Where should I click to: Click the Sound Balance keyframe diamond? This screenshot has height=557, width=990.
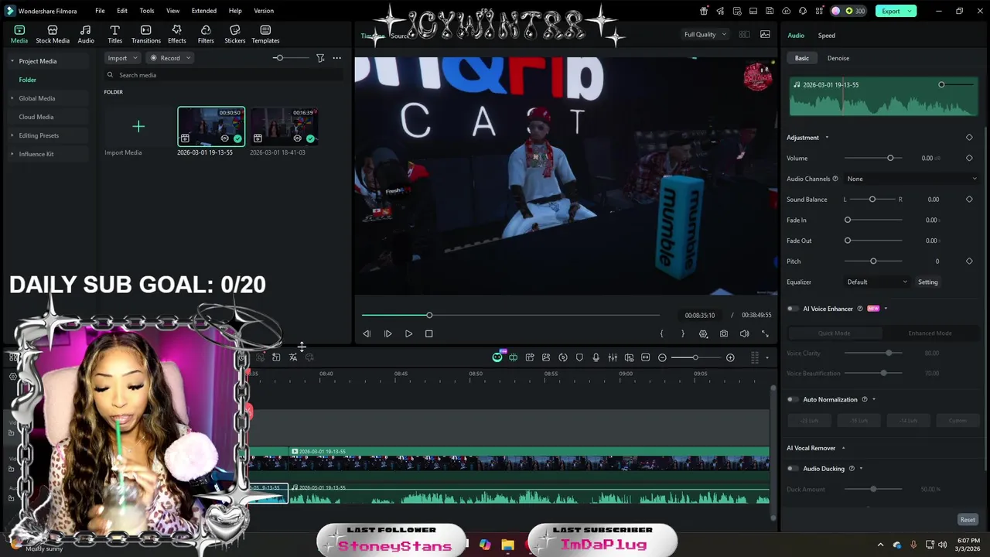pos(969,199)
